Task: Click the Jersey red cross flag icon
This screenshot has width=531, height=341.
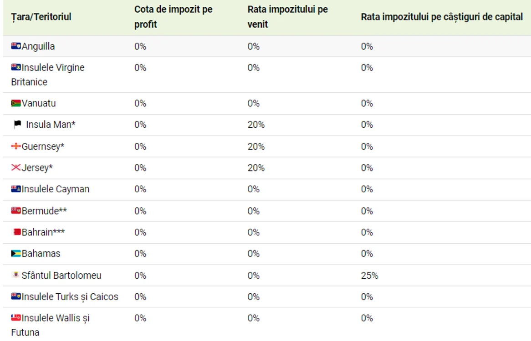Action: (16, 167)
